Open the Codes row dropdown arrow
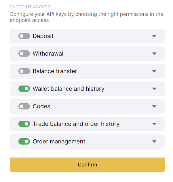Image resolution: width=173 pixels, height=182 pixels. pyautogui.click(x=154, y=106)
